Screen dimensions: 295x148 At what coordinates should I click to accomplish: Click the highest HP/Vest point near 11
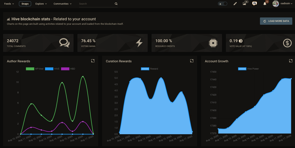(x=83, y=76)
